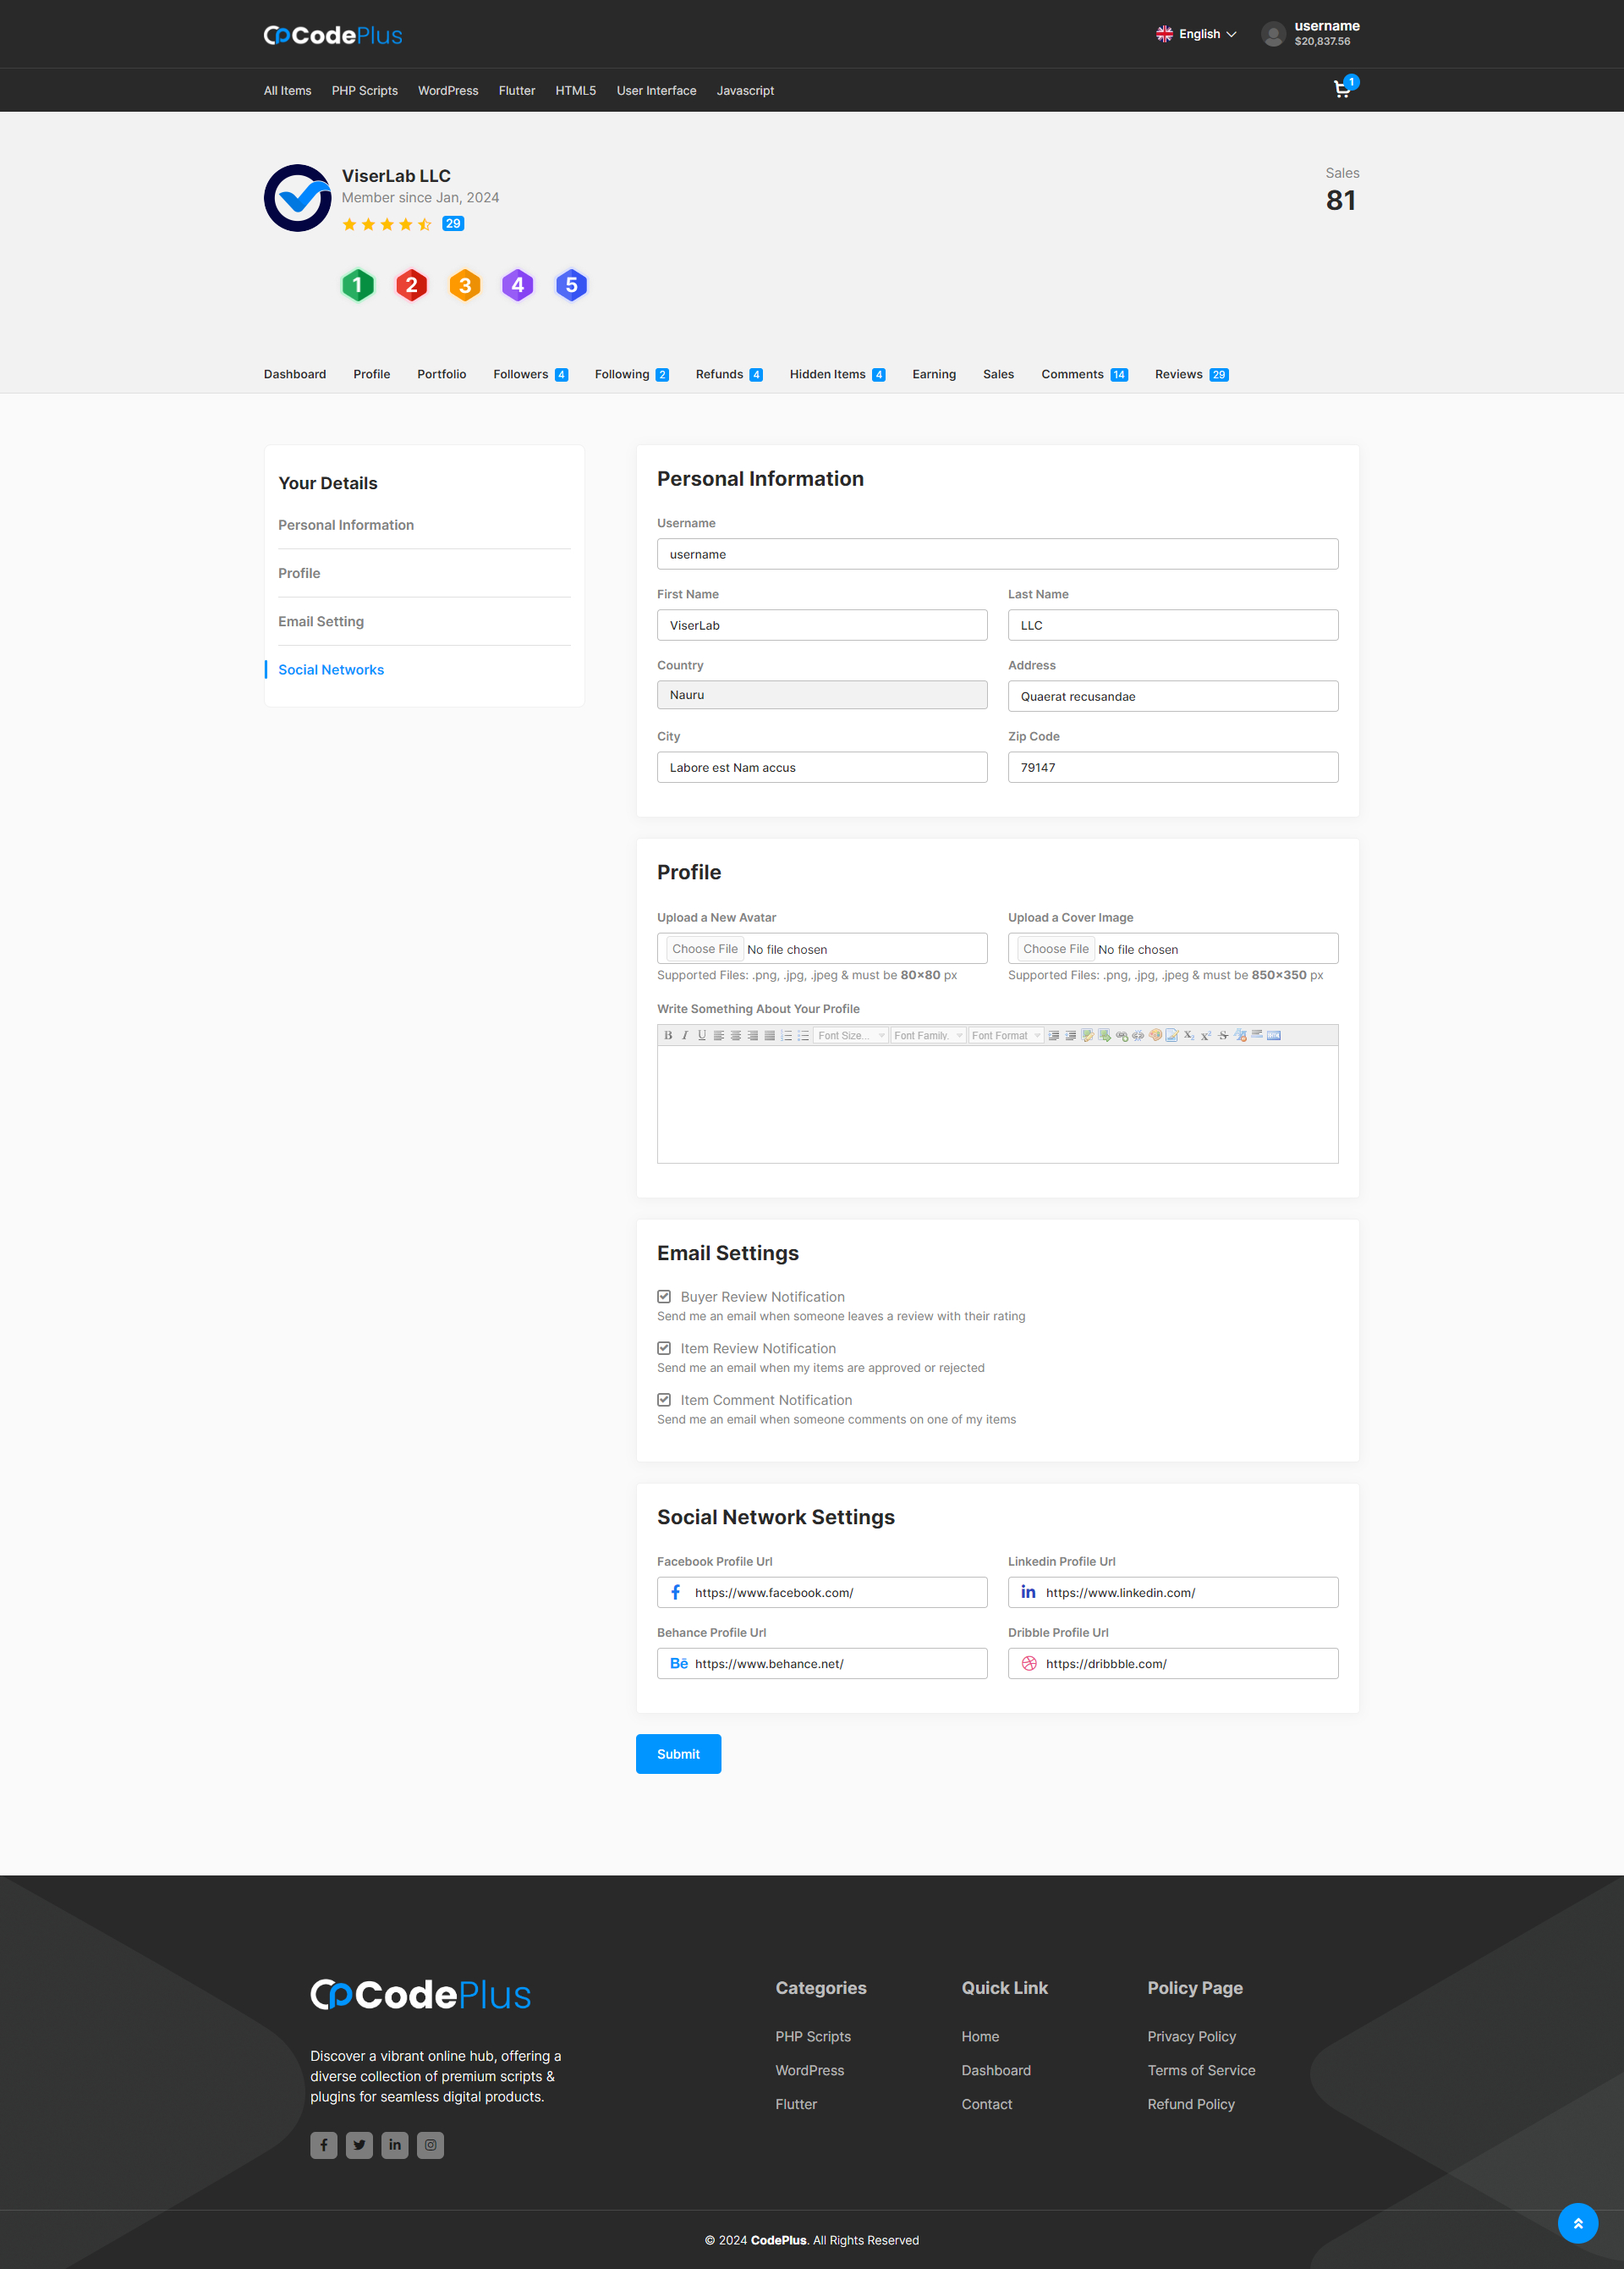Disable Item Comment Notification checkbox
1624x2269 pixels.
[664, 1400]
